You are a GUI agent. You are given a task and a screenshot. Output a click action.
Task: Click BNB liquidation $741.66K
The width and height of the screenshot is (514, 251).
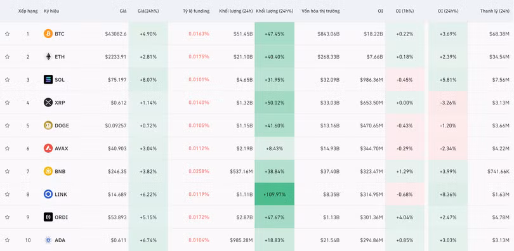498,171
